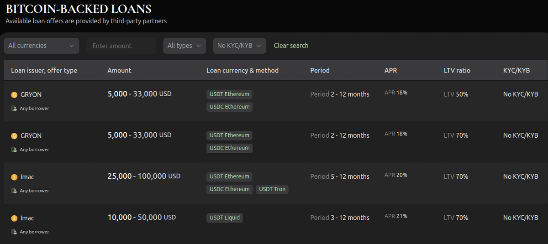This screenshot has width=548, height=244.
Task: Click Clear search link
Action: [291, 46]
